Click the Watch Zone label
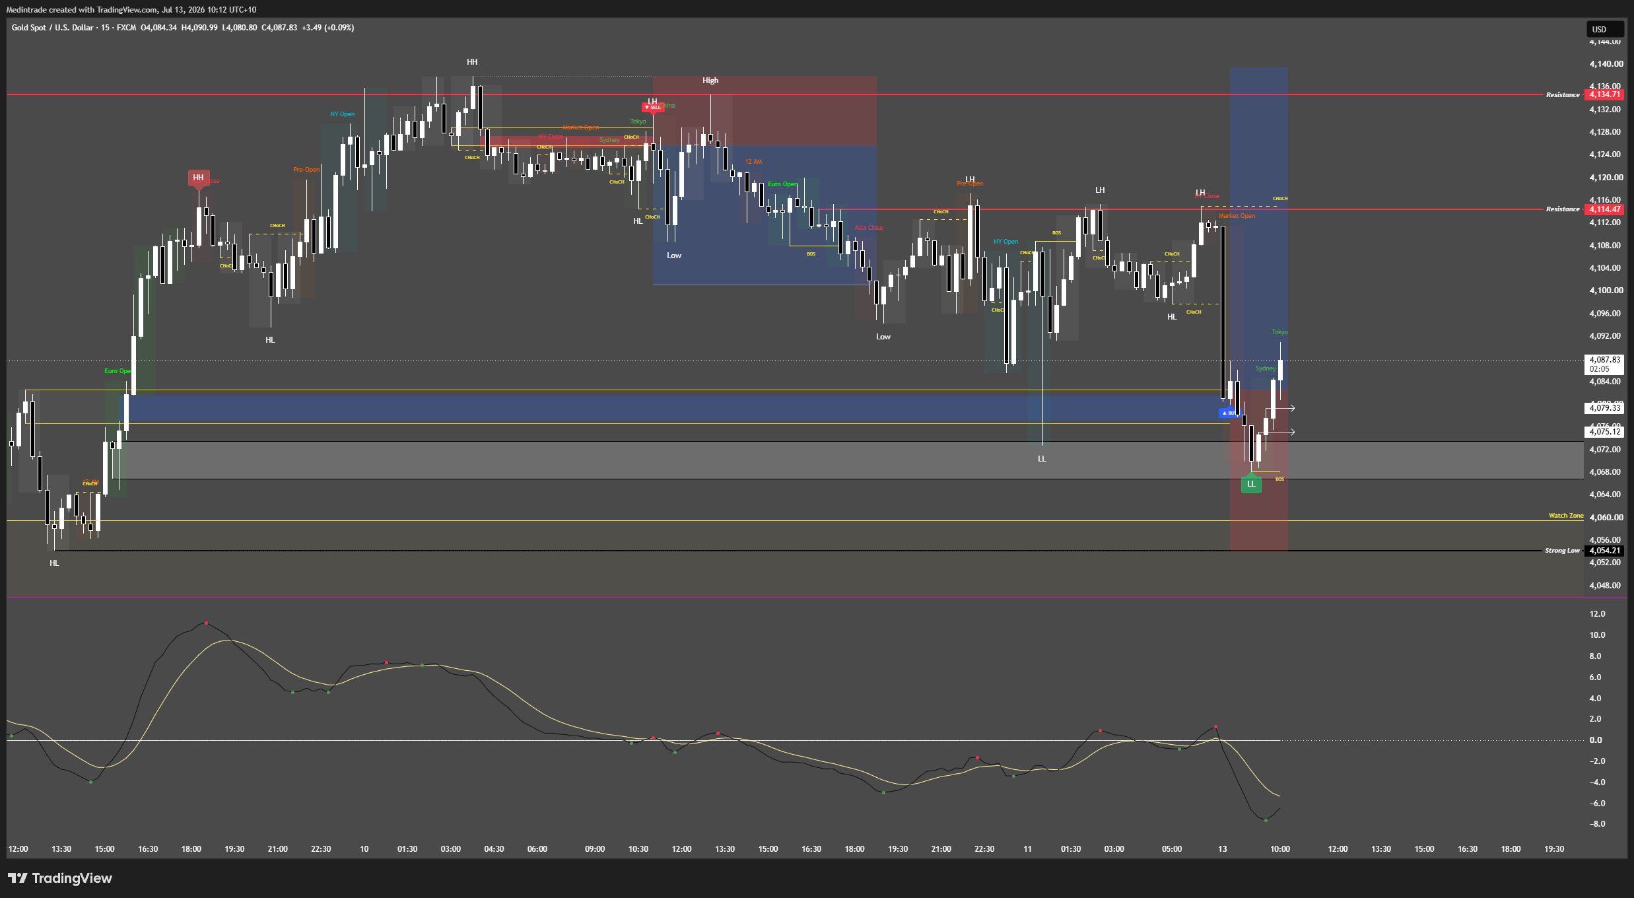Screen dimensions: 1634x898 pos(1566,516)
